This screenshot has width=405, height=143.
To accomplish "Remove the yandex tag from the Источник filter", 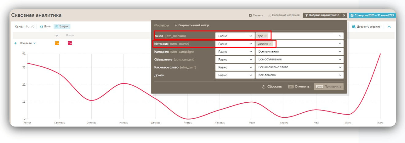I will click(x=270, y=44).
